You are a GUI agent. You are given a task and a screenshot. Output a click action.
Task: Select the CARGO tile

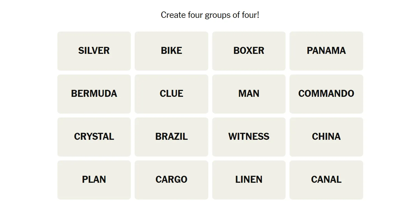pyautogui.click(x=171, y=180)
